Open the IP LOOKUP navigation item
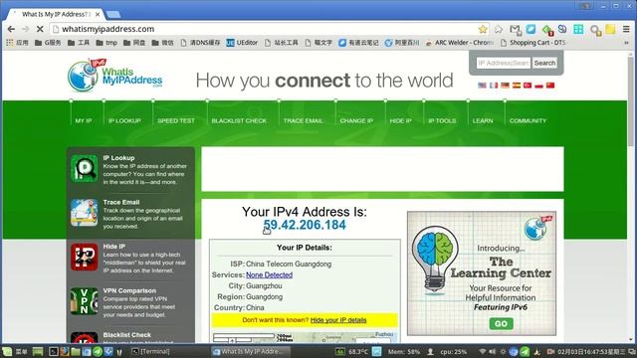Image resolution: width=637 pixels, height=358 pixels. [124, 120]
